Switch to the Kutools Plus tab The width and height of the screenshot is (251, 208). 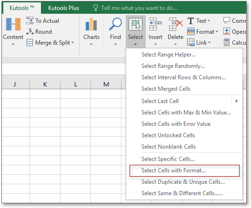click(63, 8)
